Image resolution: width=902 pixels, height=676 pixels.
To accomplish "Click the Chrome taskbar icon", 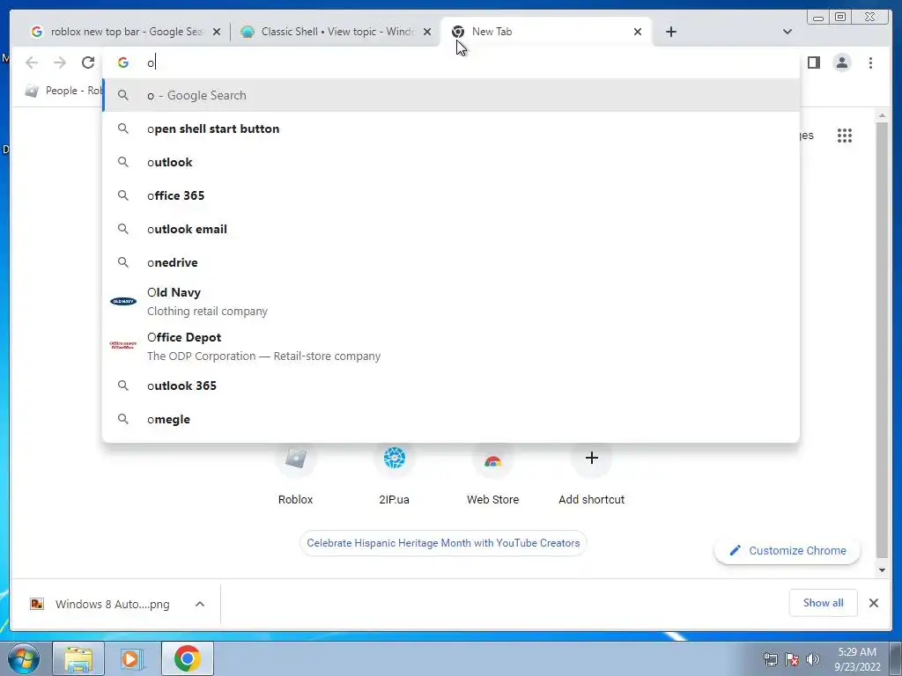I will point(187,658).
